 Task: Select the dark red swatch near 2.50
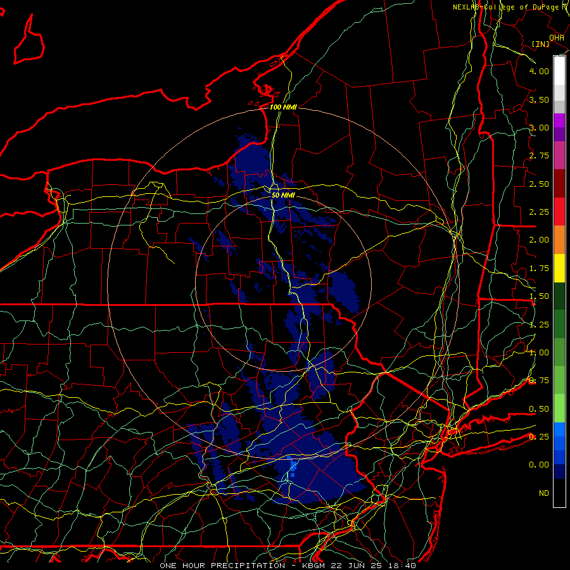(559, 184)
